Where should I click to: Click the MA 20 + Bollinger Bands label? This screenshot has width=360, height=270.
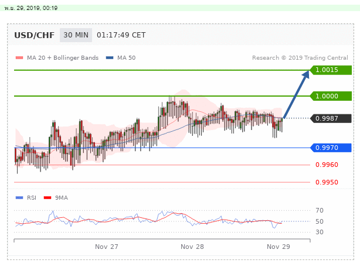[x=63, y=58]
